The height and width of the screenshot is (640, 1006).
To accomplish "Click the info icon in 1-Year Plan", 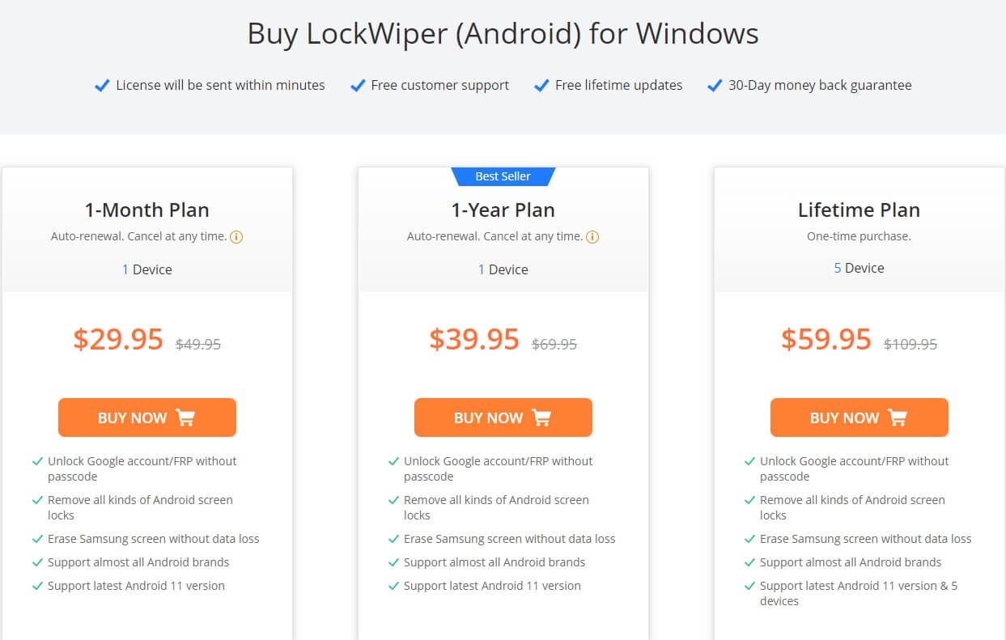I will point(592,237).
